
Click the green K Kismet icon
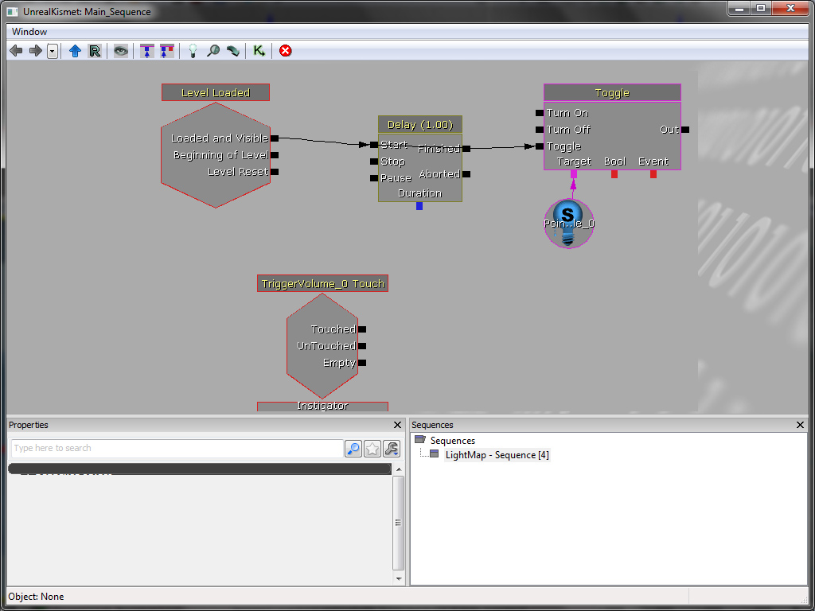click(x=259, y=51)
